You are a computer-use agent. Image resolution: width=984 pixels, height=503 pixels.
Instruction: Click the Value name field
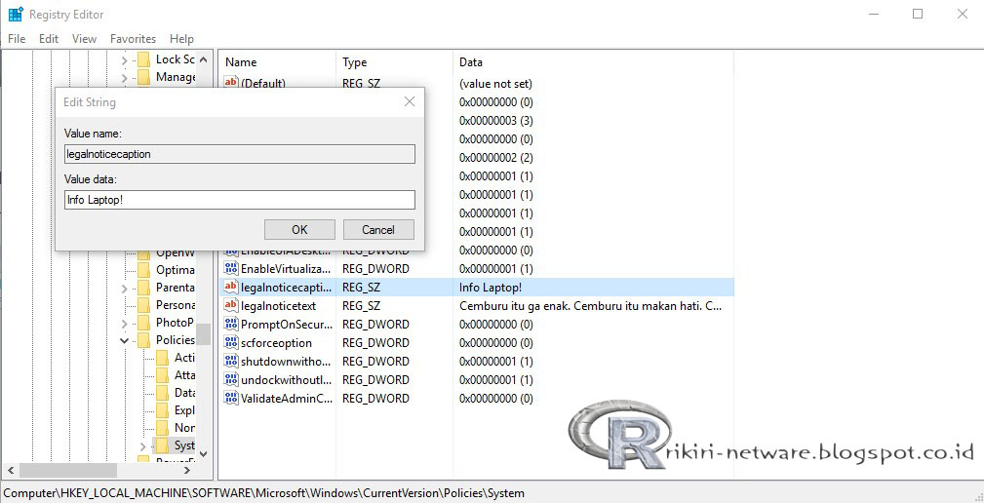239,154
